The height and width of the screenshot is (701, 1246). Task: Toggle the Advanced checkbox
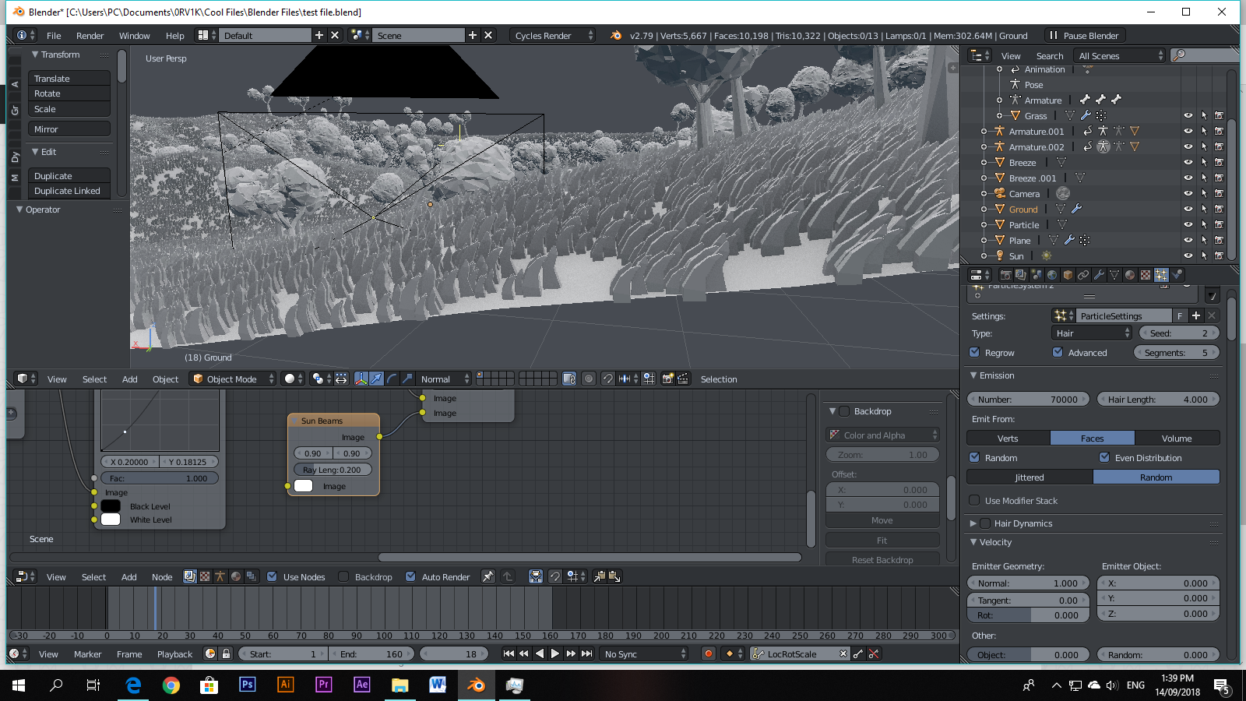coord(1058,352)
